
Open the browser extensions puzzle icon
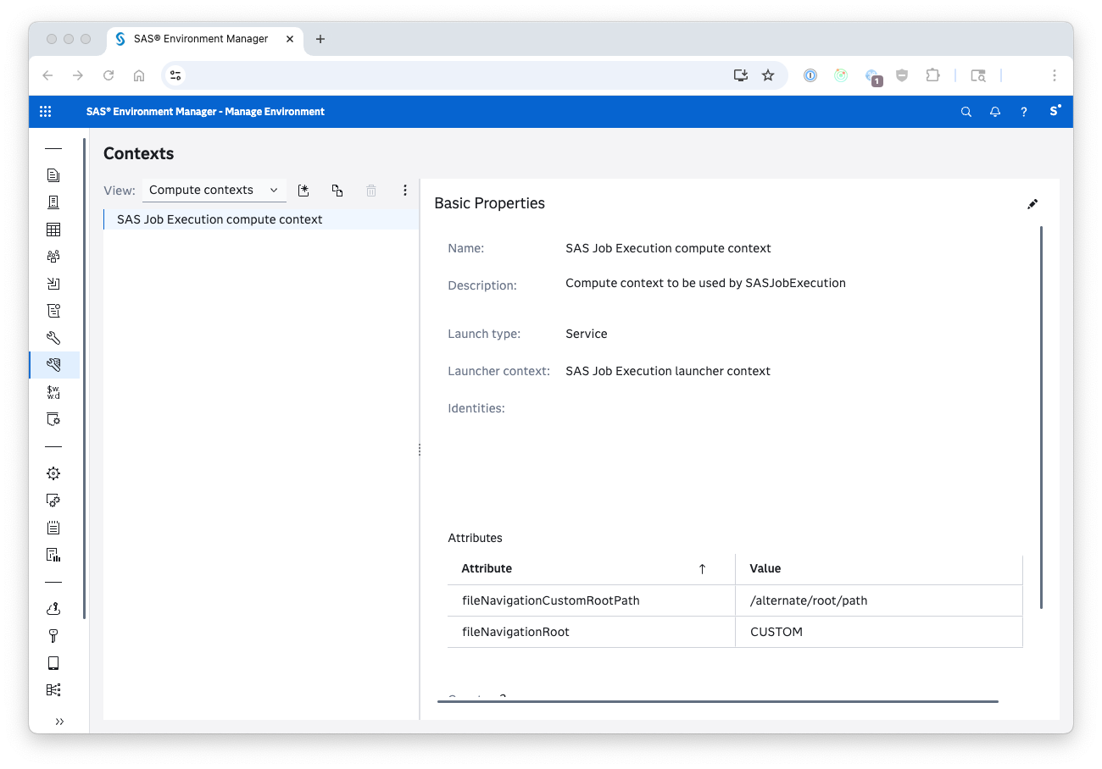pyautogui.click(x=932, y=75)
